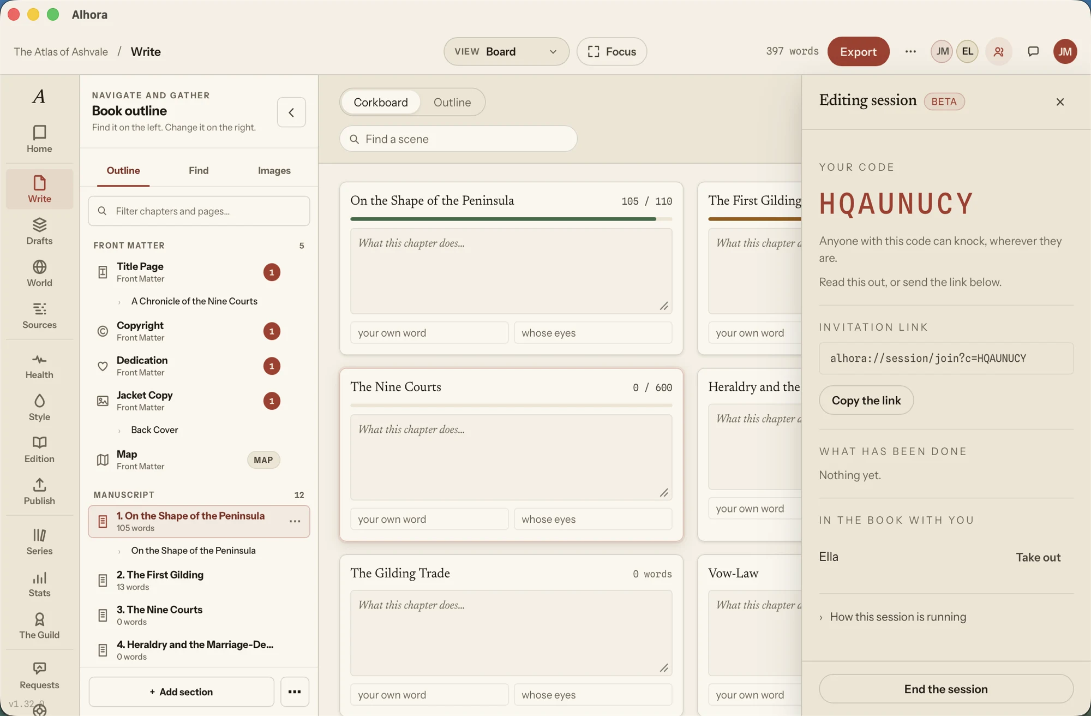The image size is (1091, 716).
Task: Click End the session
Action: [946, 689]
